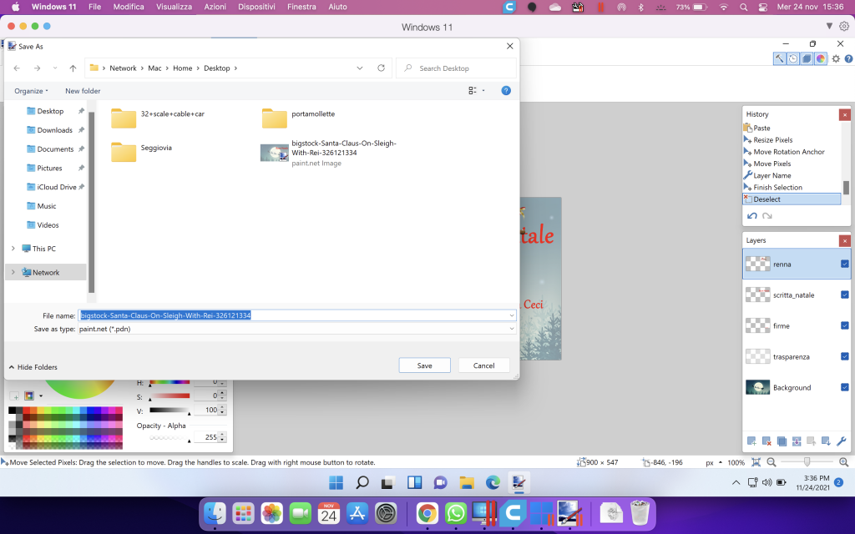The width and height of the screenshot is (855, 534).
Task: Click the Cancel button
Action: click(x=483, y=365)
